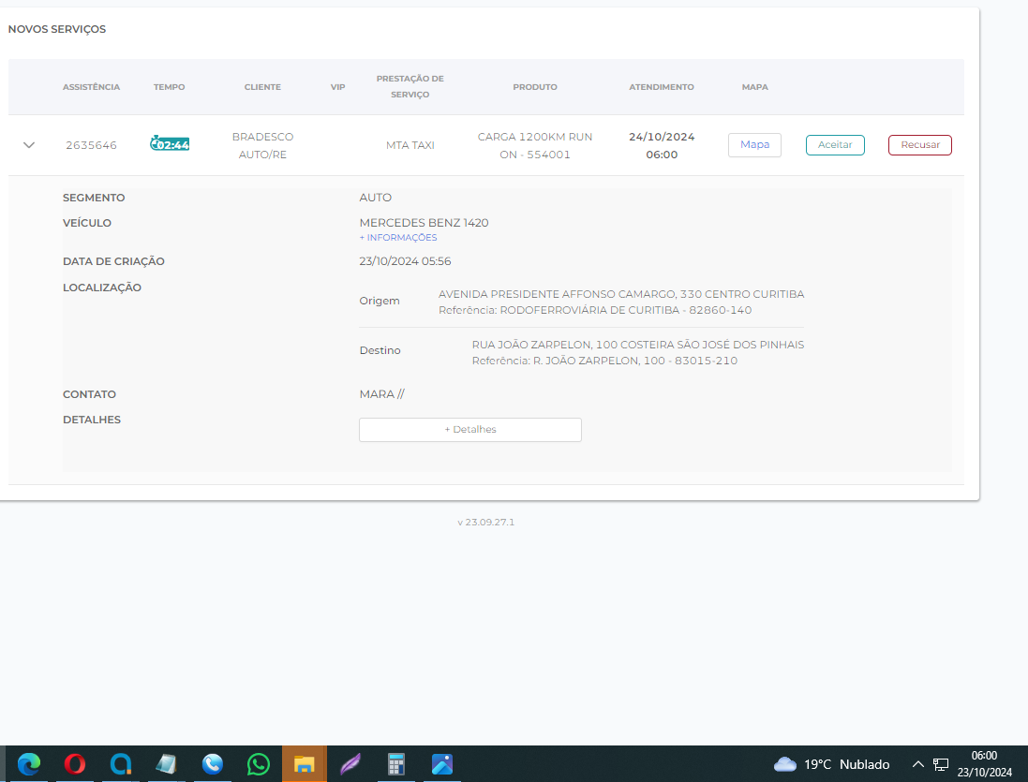Click product CARGA 1200KM RUN ON - 554001

click(535, 145)
